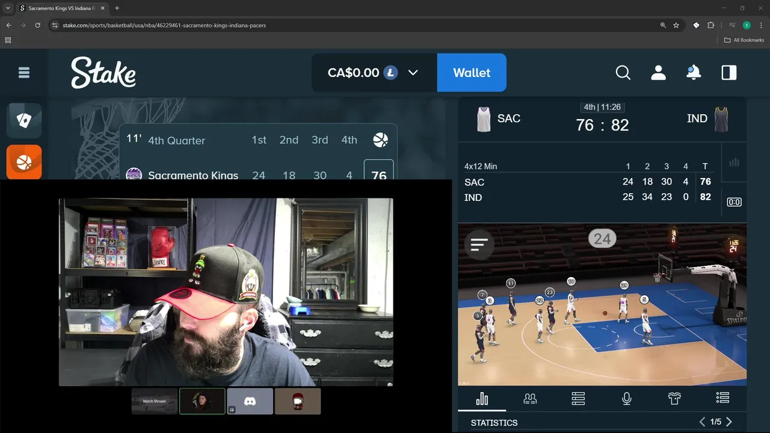Click the Sacramento Kings team name

click(193, 176)
